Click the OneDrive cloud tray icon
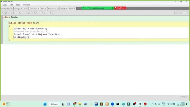Viewport: 190px width, 107px height. tap(156, 104)
